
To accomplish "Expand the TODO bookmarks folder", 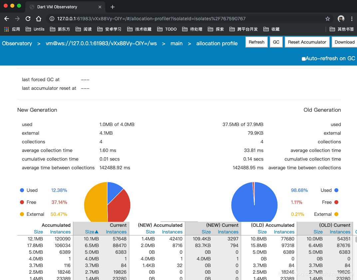I will click(167, 29).
